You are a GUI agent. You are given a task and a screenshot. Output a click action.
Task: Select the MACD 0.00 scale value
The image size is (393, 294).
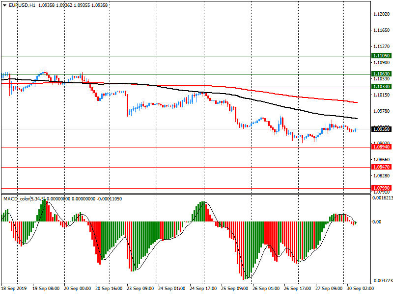(377, 222)
